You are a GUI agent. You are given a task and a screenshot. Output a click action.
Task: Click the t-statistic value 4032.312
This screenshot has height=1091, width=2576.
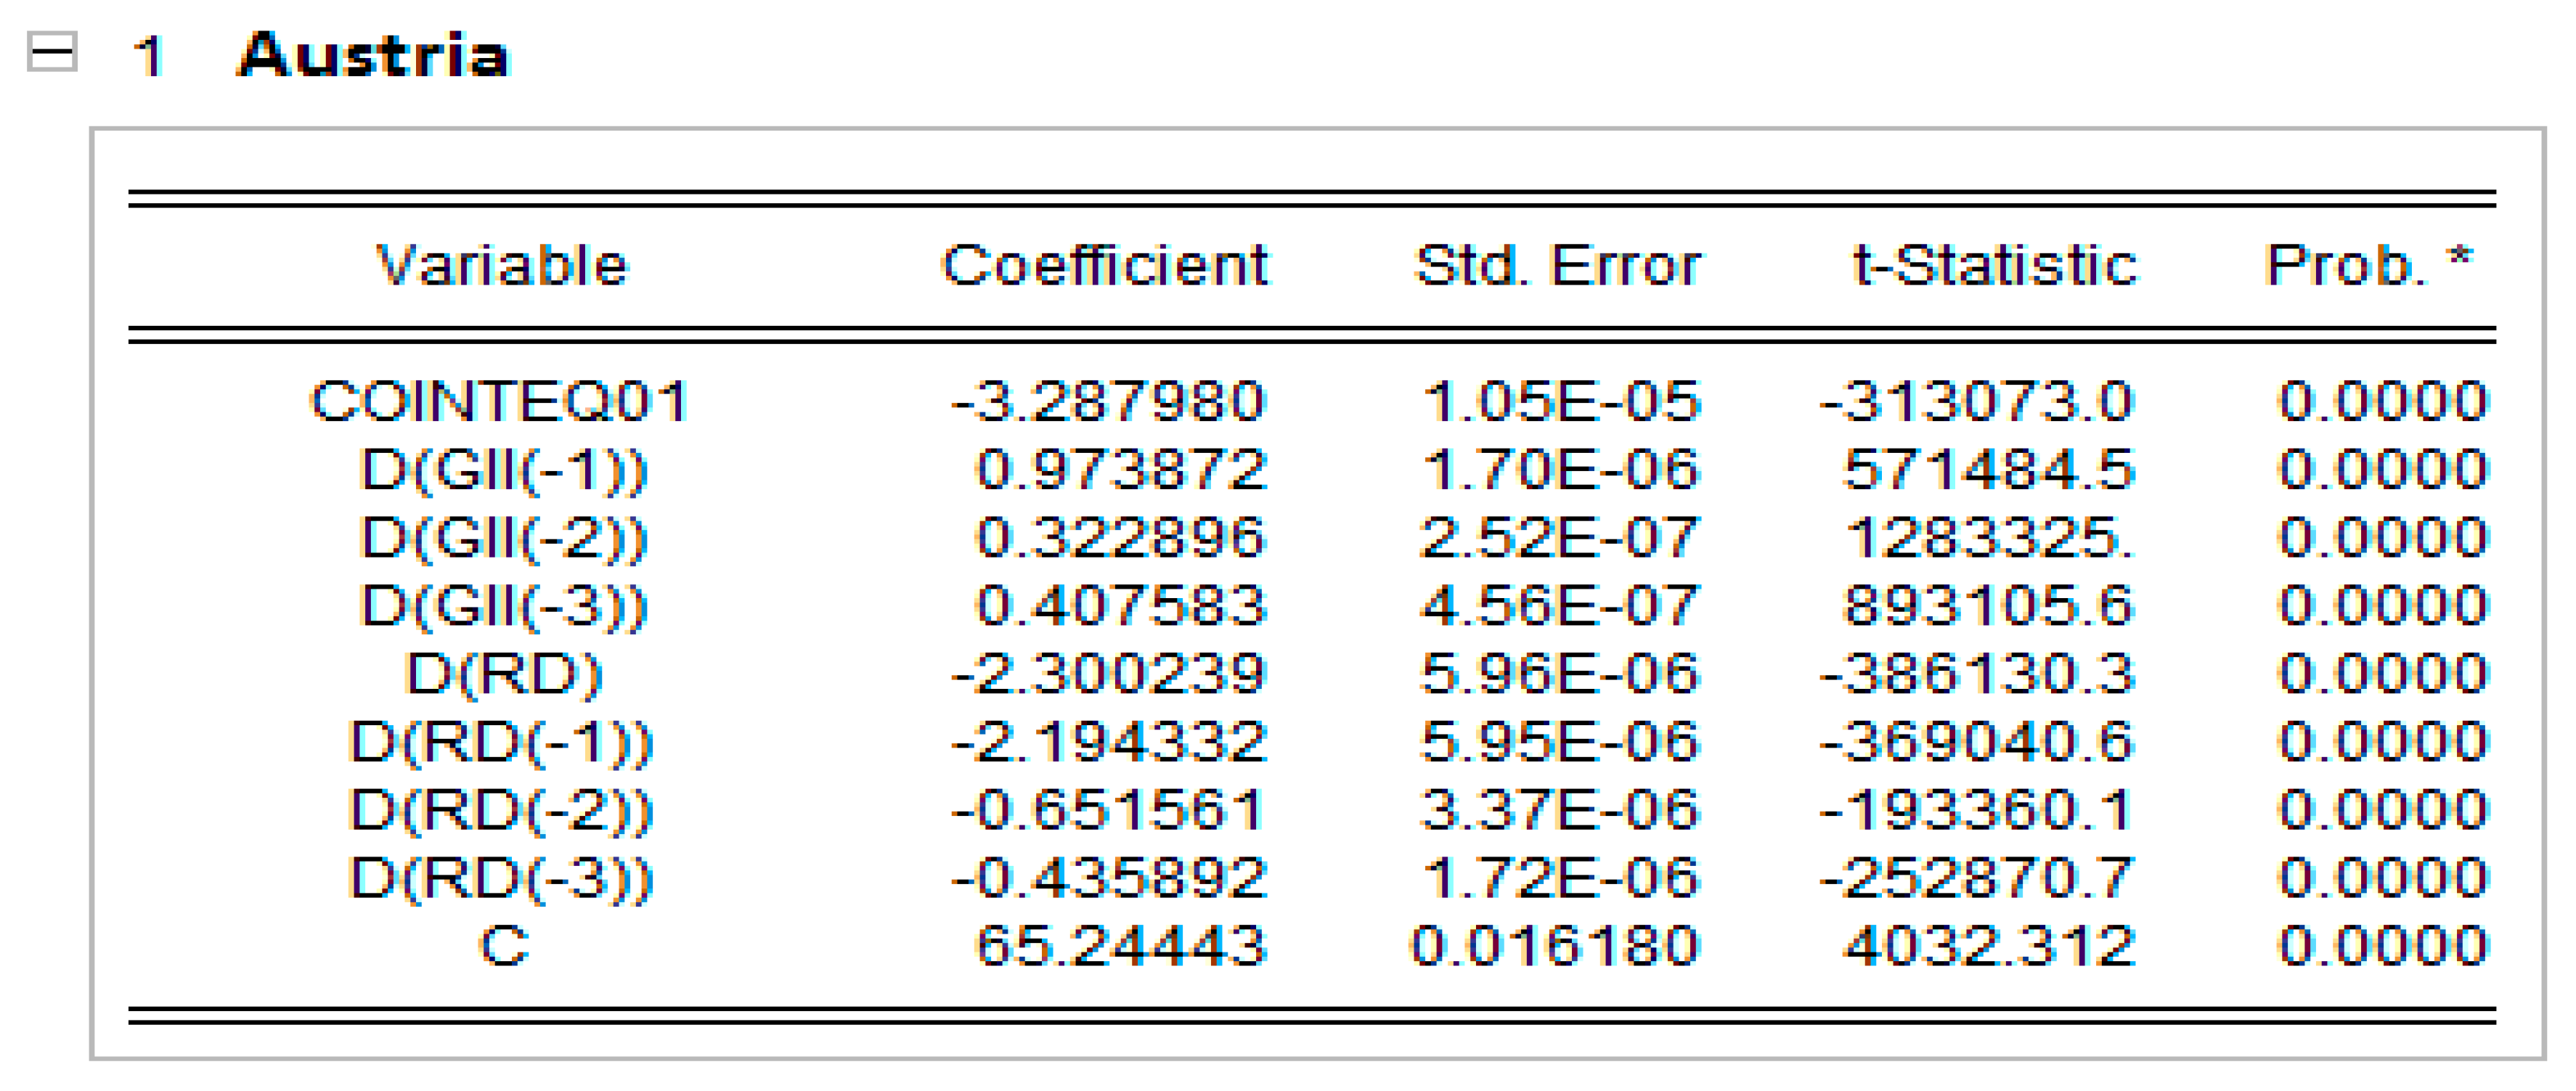tap(1989, 946)
